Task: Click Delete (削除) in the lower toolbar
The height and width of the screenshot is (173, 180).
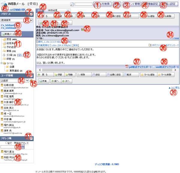Action: (84, 75)
